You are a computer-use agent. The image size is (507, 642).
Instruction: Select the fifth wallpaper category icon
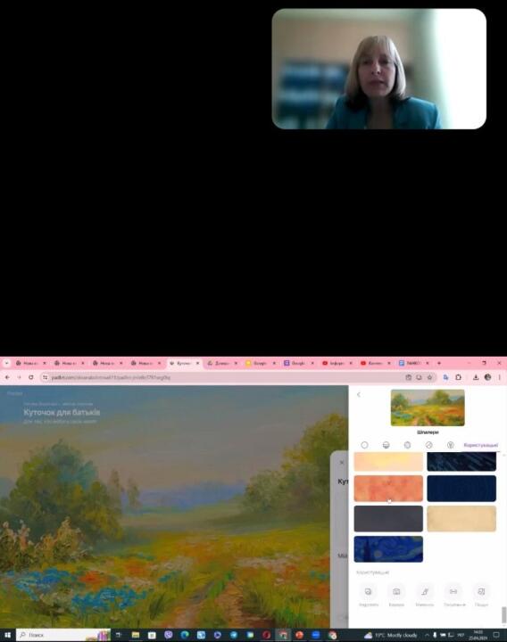pyautogui.click(x=450, y=445)
